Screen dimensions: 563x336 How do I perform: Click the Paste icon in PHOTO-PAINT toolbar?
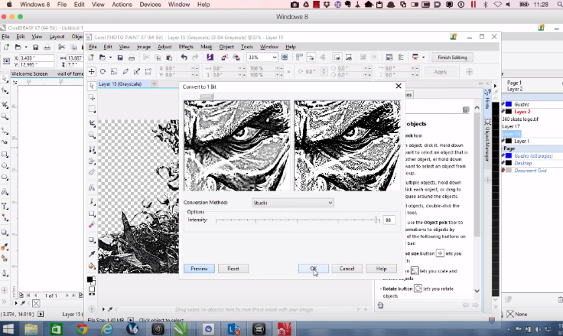coord(169,57)
